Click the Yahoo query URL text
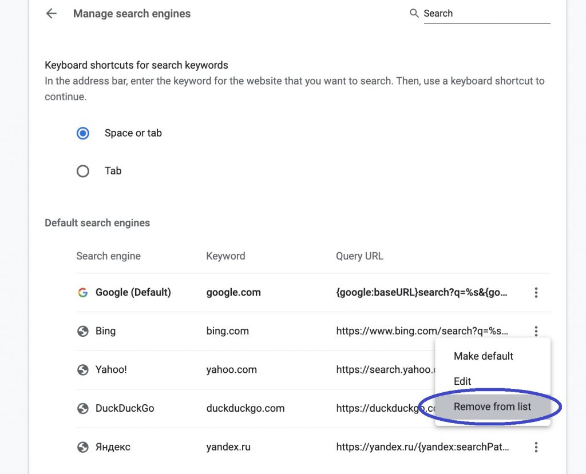 [x=386, y=370]
